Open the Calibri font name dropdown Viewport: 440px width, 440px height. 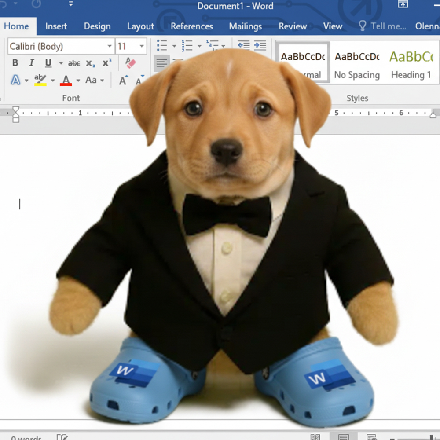[109, 46]
